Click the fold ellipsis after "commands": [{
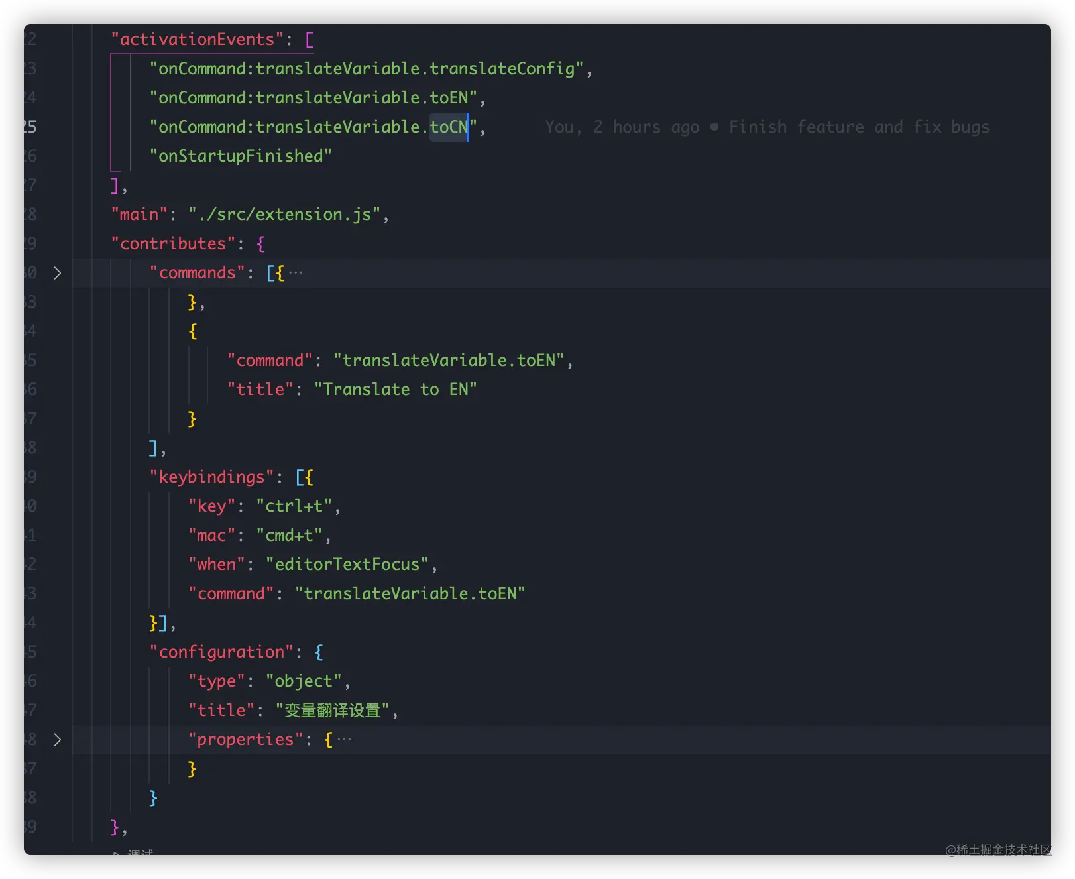 pyautogui.click(x=296, y=273)
